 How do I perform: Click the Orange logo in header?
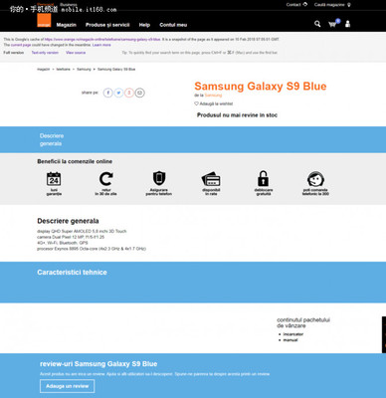coord(44,21)
